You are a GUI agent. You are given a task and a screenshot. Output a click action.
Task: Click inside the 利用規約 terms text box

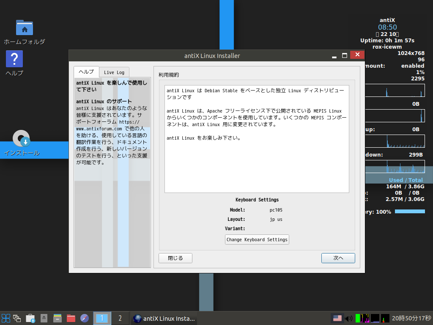(257, 139)
